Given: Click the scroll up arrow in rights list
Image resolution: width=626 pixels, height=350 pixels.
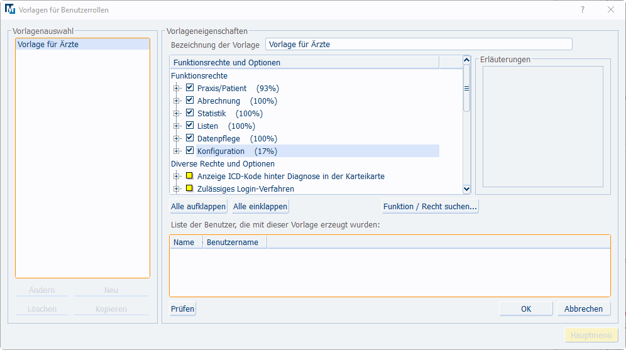Looking at the screenshot, I should tap(466, 60).
